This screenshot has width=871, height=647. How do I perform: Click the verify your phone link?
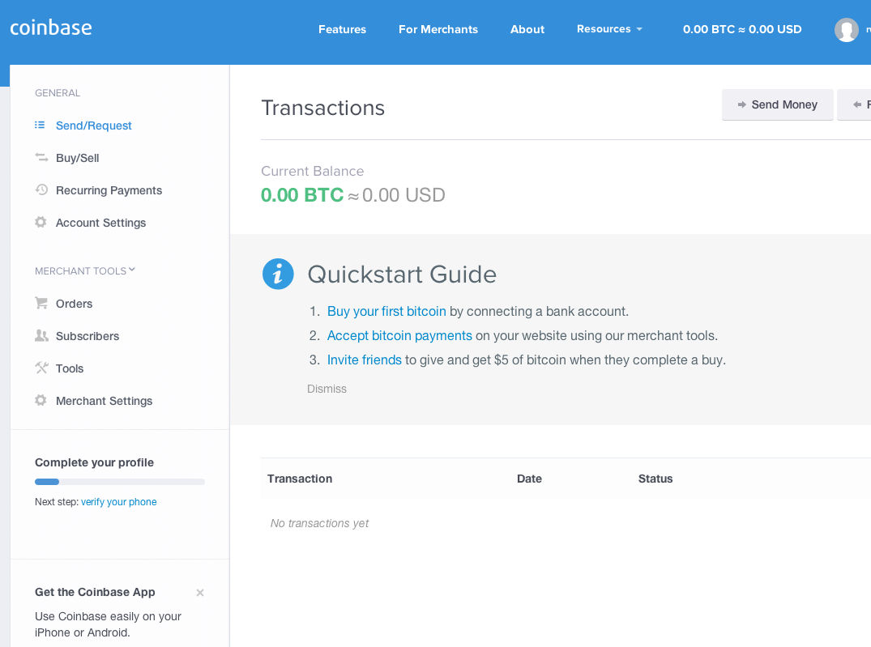pos(119,501)
